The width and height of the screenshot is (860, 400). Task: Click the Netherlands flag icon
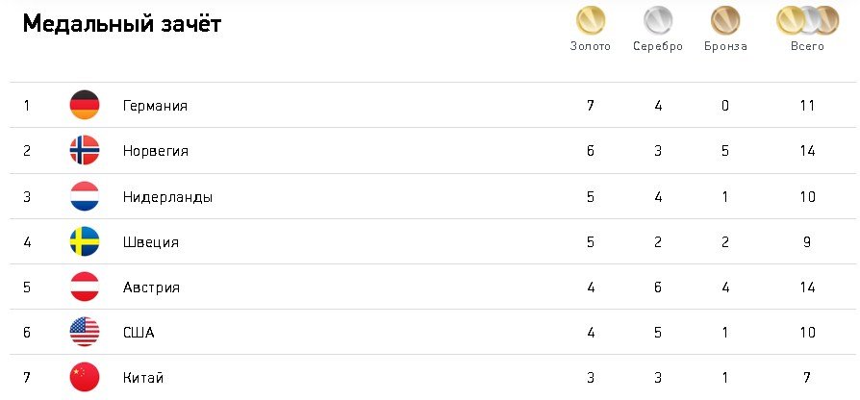(85, 196)
